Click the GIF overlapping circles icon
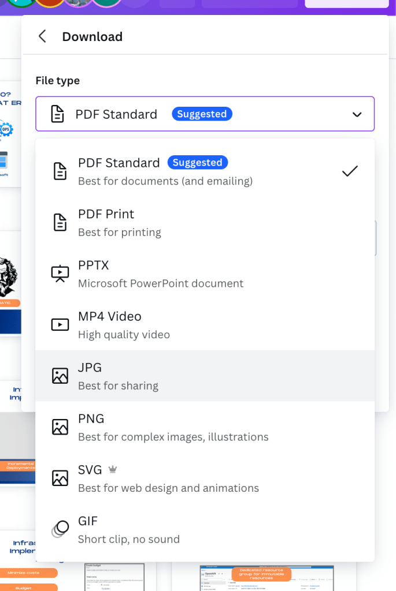Viewport: 396px width, 591px height. point(60,529)
